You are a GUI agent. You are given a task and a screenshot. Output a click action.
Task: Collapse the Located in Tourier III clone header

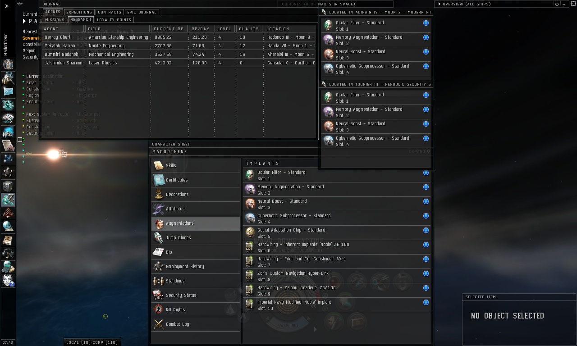coord(376,84)
